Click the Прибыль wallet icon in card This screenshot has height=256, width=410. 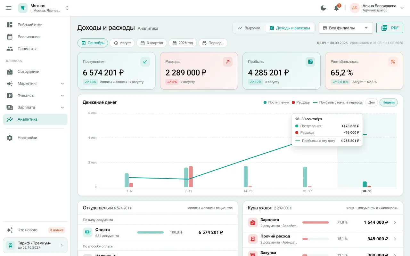pyautogui.click(x=310, y=62)
